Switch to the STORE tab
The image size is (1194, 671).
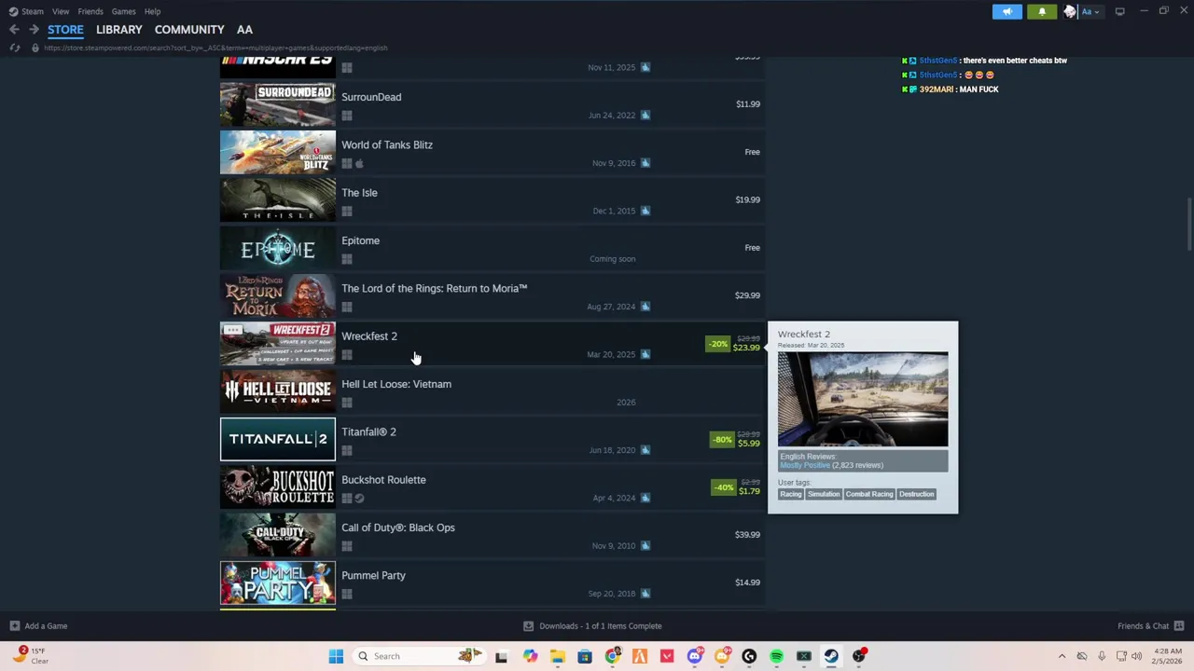65,30
